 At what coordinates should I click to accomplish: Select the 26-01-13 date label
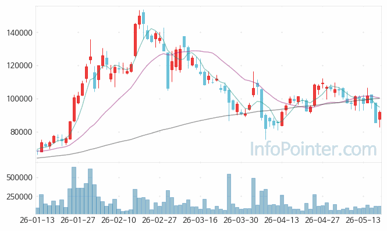(37, 220)
